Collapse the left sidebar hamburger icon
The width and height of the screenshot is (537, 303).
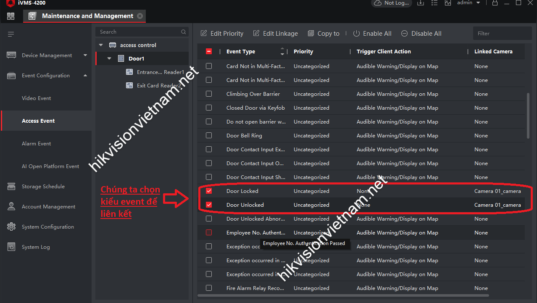click(x=11, y=34)
